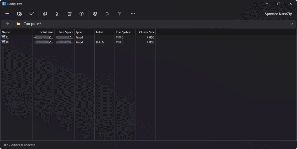
Task: Click the Copy To toolbar icon
Action: click(x=45, y=14)
